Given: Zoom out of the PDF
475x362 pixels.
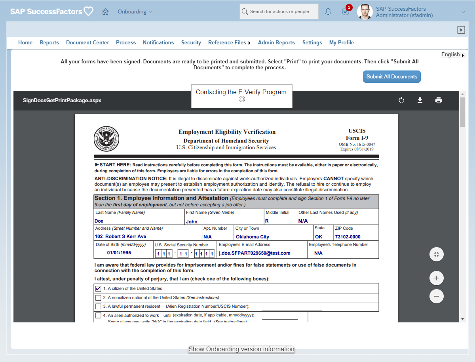Looking at the screenshot, I should pos(437,296).
